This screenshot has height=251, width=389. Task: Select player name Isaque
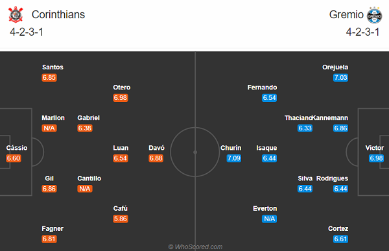[266, 148]
